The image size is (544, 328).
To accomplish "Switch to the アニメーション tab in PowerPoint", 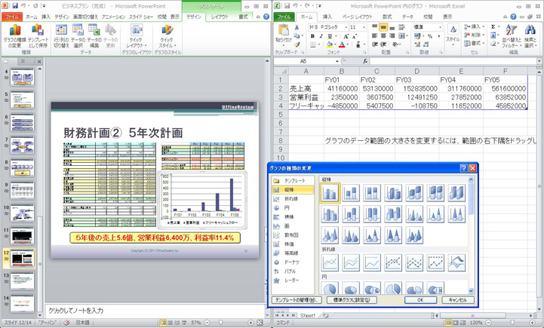I will (x=113, y=17).
